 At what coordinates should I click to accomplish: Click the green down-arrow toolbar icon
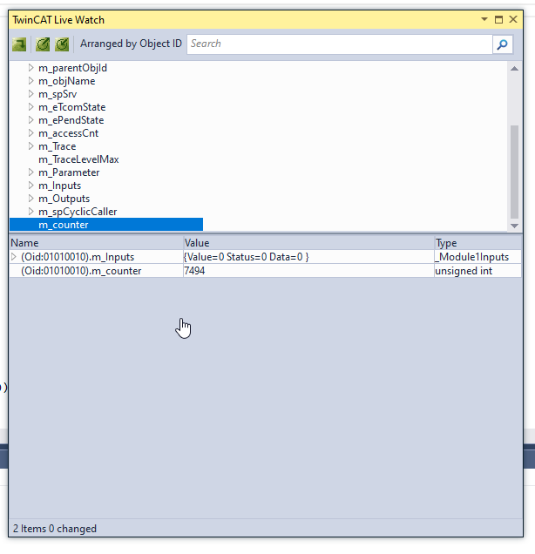[19, 44]
